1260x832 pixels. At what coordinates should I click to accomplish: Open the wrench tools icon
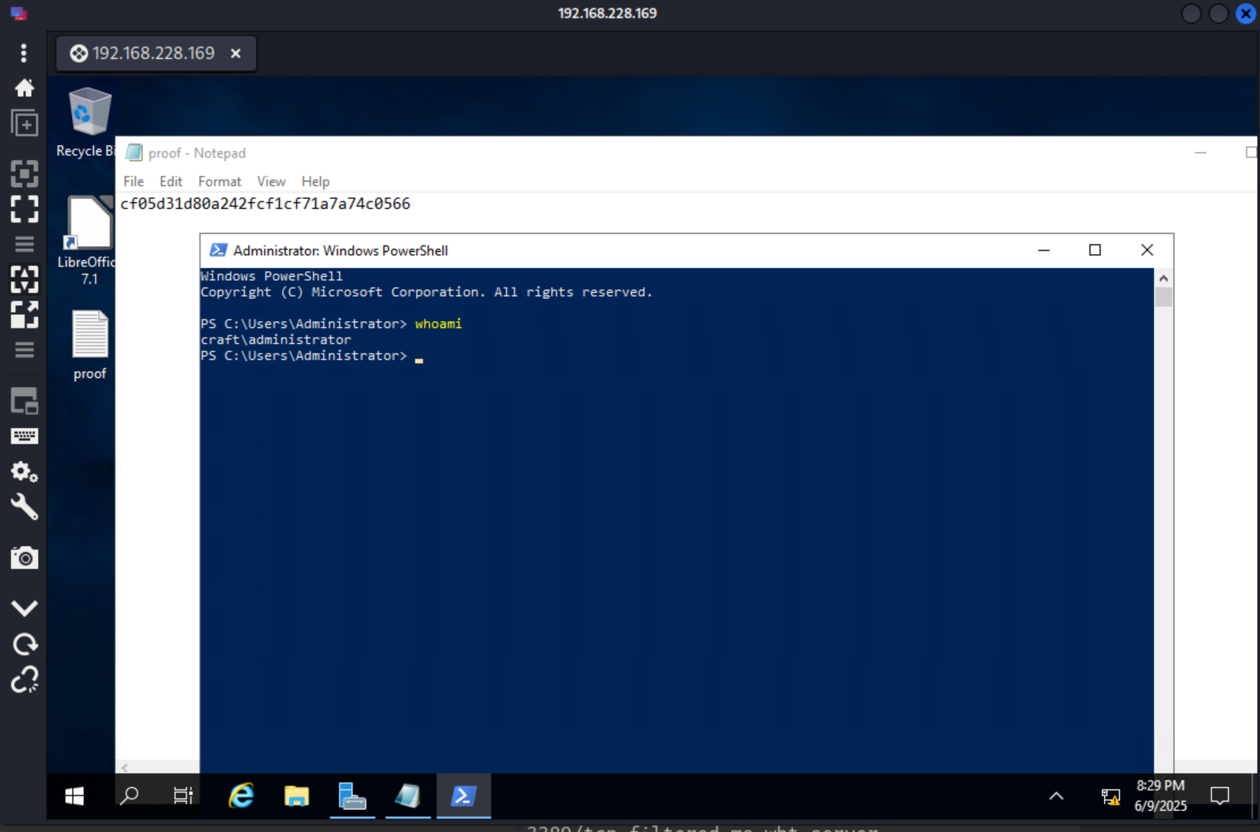coord(24,507)
